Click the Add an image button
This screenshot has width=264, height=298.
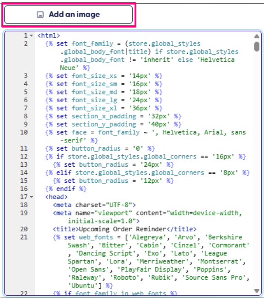point(69,15)
